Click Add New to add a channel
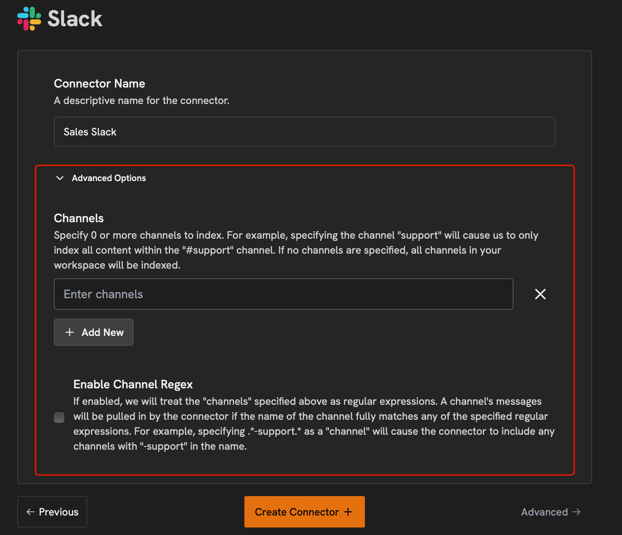This screenshot has height=535, width=622. [94, 332]
